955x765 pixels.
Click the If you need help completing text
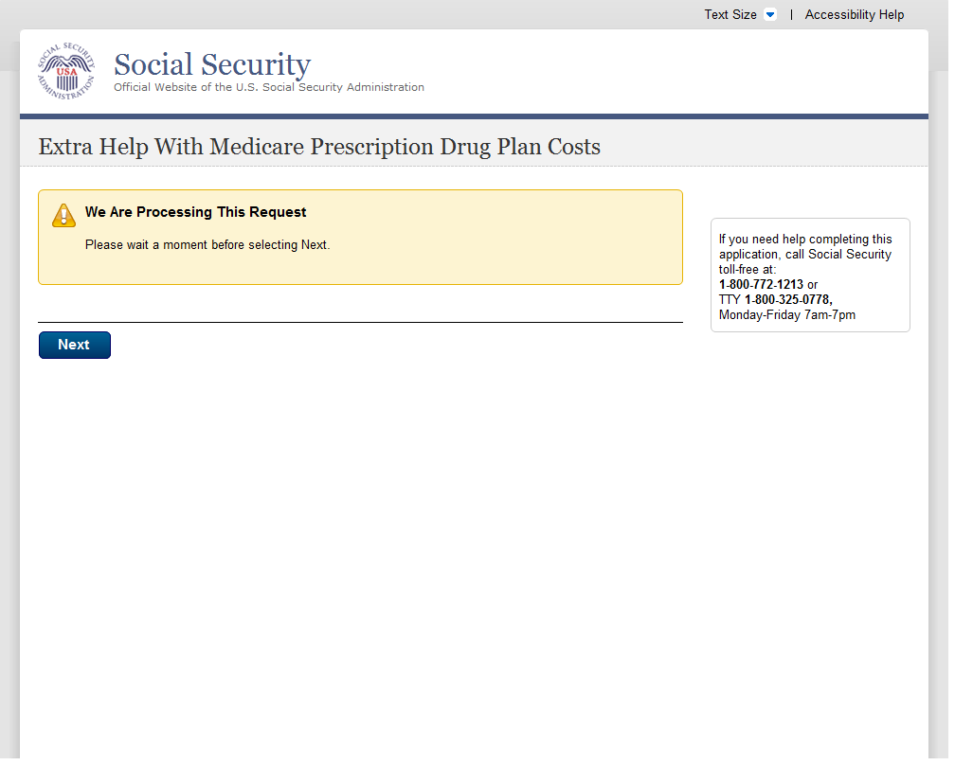pos(805,240)
